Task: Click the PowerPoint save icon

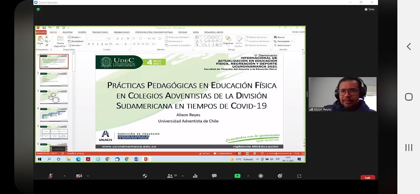Action: (44, 28)
